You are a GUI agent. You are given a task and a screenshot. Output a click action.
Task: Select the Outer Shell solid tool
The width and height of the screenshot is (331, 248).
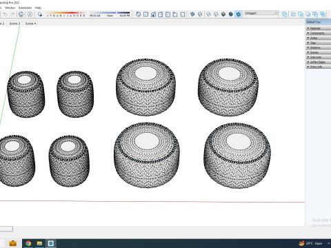click(285, 14)
